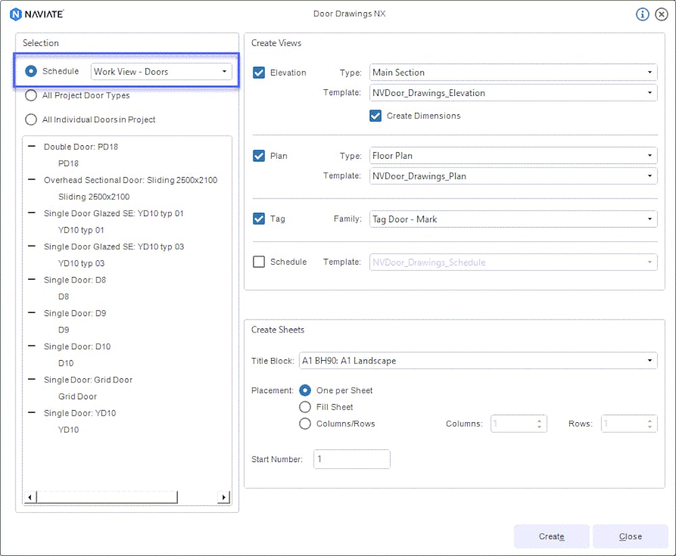Click the door list scroll right arrow
This screenshot has width=676, height=556.
coord(224,497)
